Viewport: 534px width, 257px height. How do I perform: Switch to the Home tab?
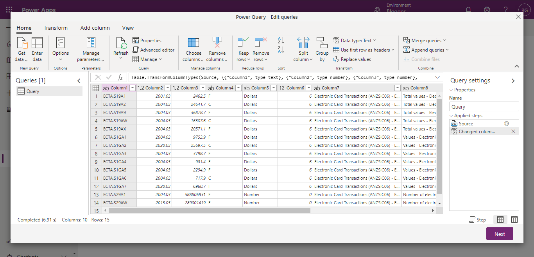coord(24,28)
